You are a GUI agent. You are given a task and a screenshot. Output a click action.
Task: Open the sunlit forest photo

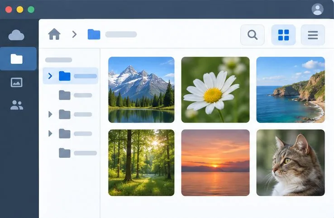click(x=141, y=163)
